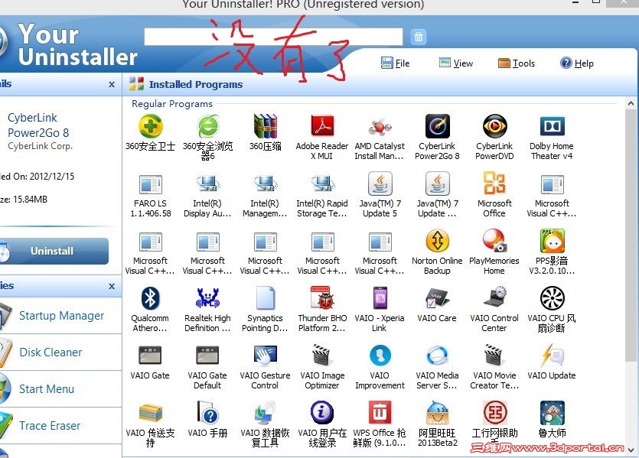Viewport: 639px width, 458px height.
Task: Select VAIO 数据恢复工具 icon
Action: point(266,413)
